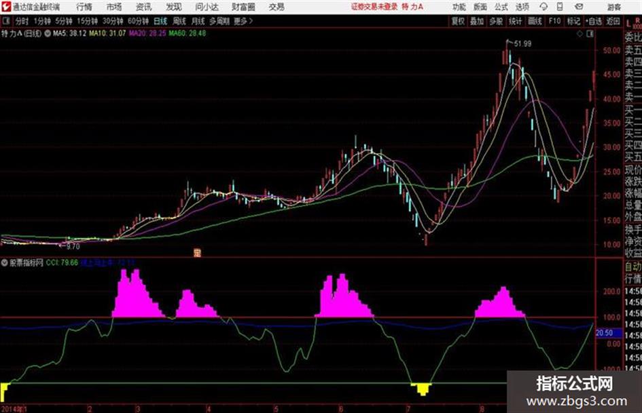Toggle the panel layout icon left of 分时

tap(6, 21)
